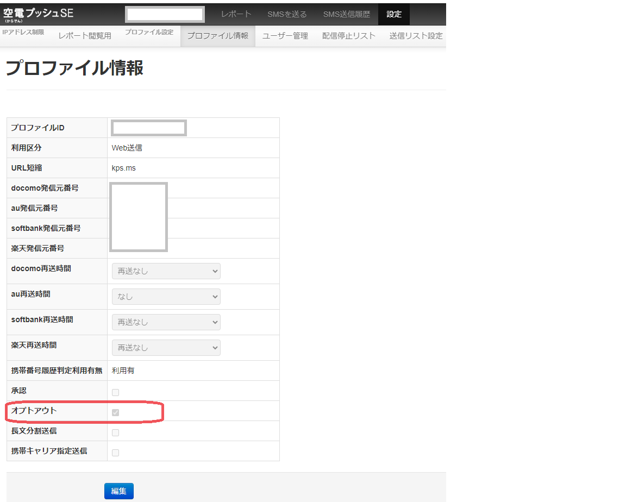Select the 設定 menu item
This screenshot has width=626, height=502.
(x=393, y=14)
